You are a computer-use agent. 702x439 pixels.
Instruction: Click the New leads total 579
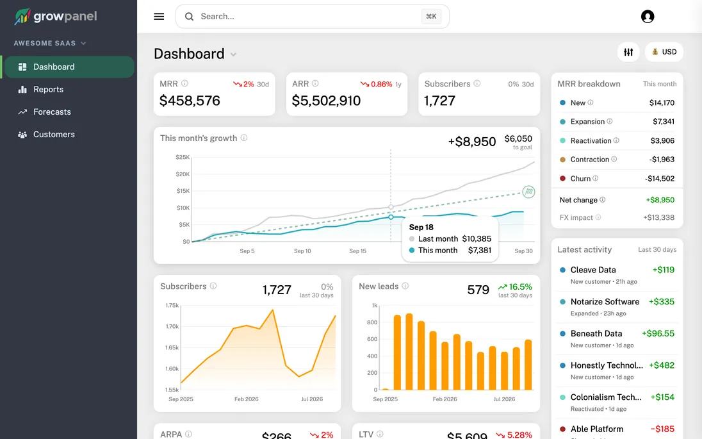(478, 290)
